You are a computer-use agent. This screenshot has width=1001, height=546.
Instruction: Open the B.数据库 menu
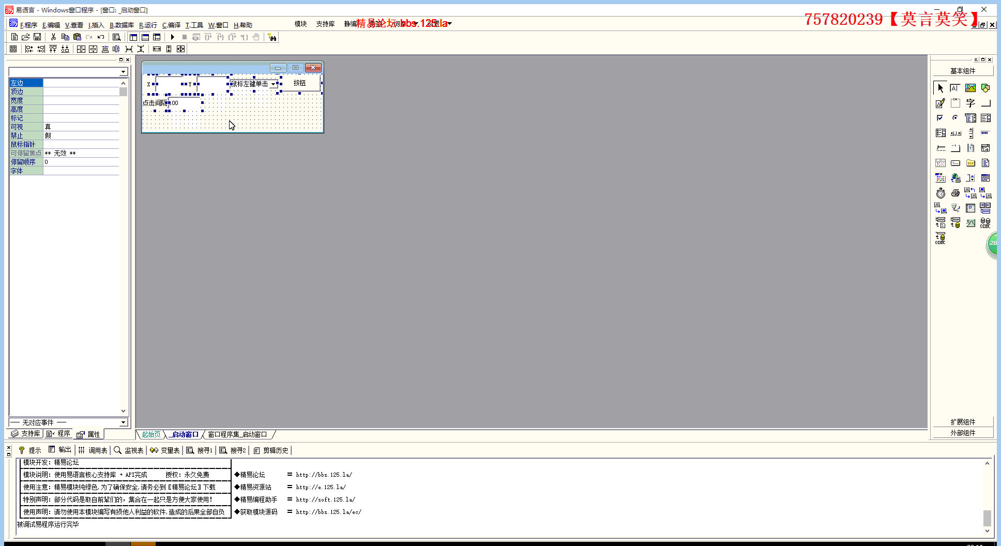point(122,25)
